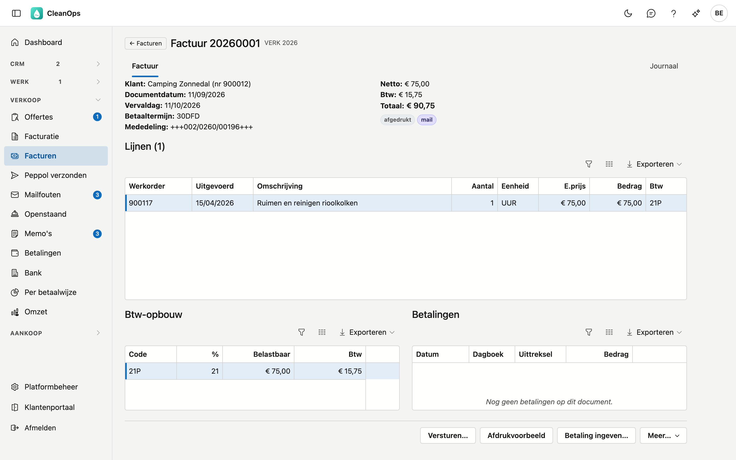Go back to Facturen list
736x460 pixels.
pyautogui.click(x=146, y=43)
